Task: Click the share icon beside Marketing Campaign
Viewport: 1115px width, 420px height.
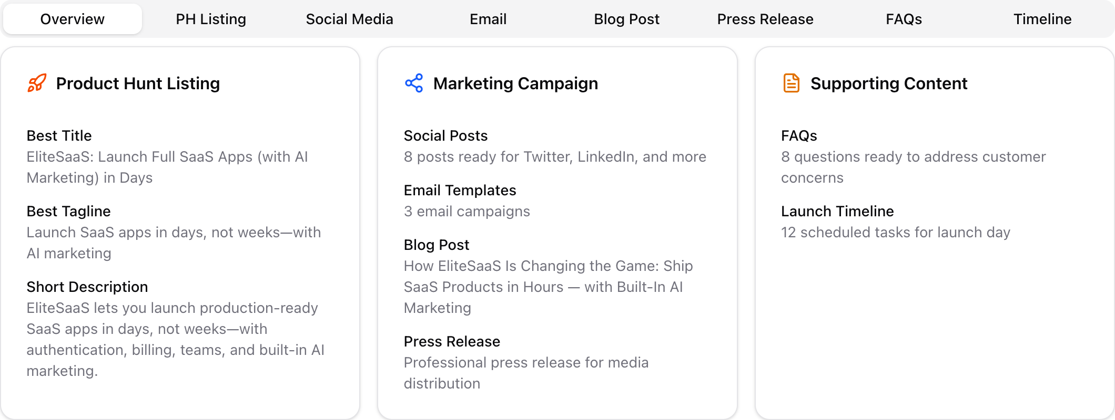Action: click(414, 83)
